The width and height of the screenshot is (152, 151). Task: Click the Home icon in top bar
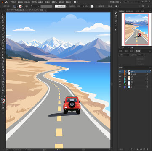point(6,2)
